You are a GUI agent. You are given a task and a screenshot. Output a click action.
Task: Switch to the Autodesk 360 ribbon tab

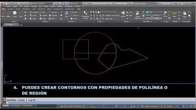click(x=69, y=9)
